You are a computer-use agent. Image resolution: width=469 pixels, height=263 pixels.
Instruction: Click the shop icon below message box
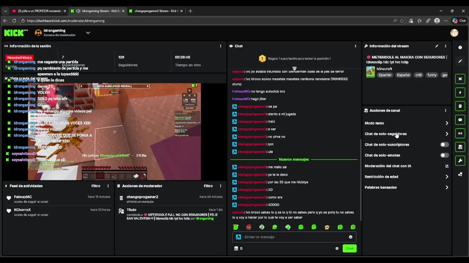click(236, 248)
